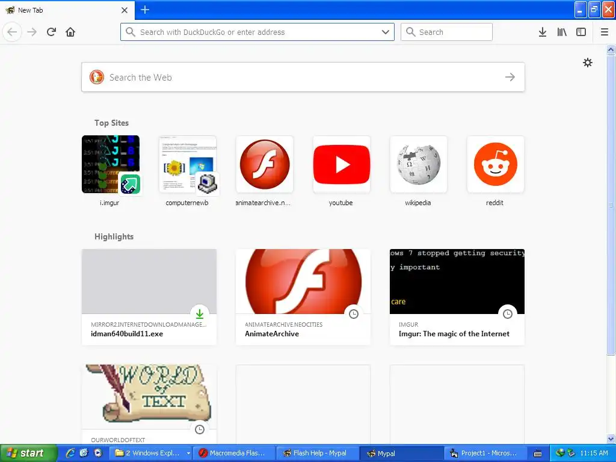
Task: Click the Search the Web field
Action: (x=303, y=77)
